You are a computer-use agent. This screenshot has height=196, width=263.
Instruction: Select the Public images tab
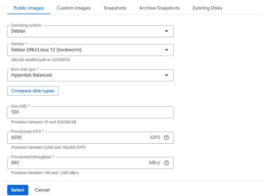pos(29,8)
